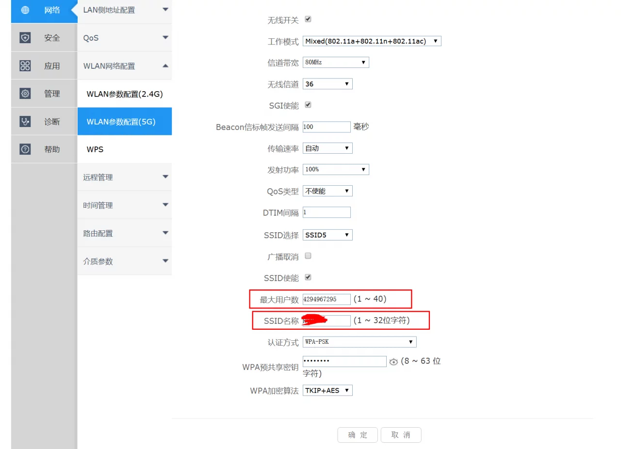Open the 认证方式 WPA-PSK dropdown
The width and height of the screenshot is (621, 449).
pyautogui.click(x=359, y=342)
